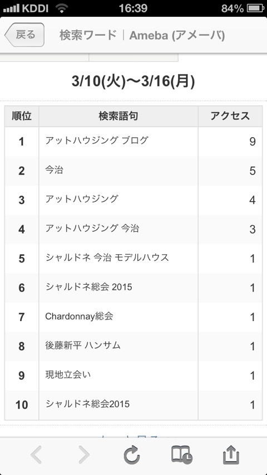Image resolution: width=267 pixels, height=475 pixels.
Task: Tap the share export icon
Action: click(x=231, y=455)
